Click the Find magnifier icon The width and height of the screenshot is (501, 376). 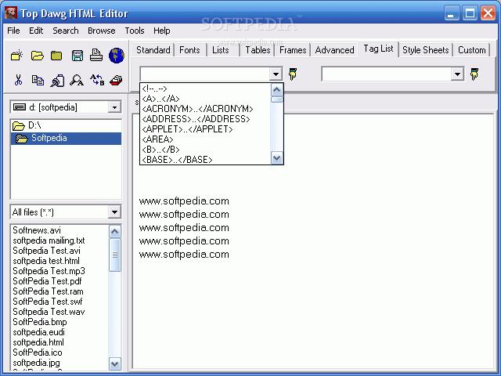pos(77,80)
